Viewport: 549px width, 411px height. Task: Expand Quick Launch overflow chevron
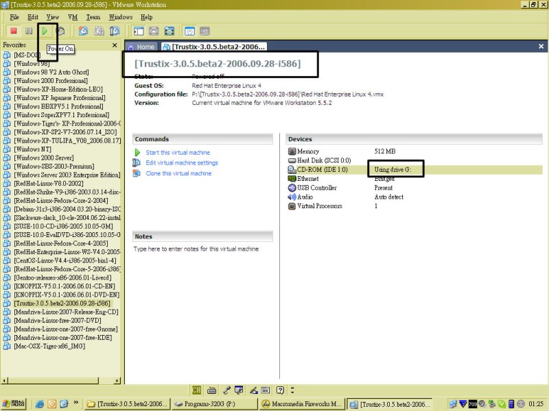tap(76, 403)
